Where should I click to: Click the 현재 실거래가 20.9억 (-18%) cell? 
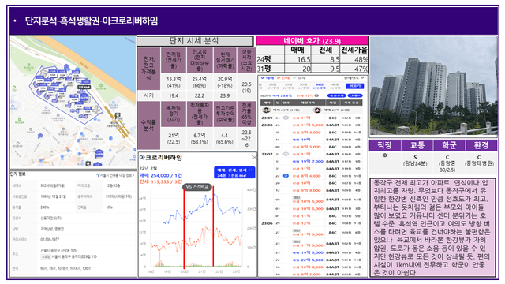pyautogui.click(x=225, y=82)
